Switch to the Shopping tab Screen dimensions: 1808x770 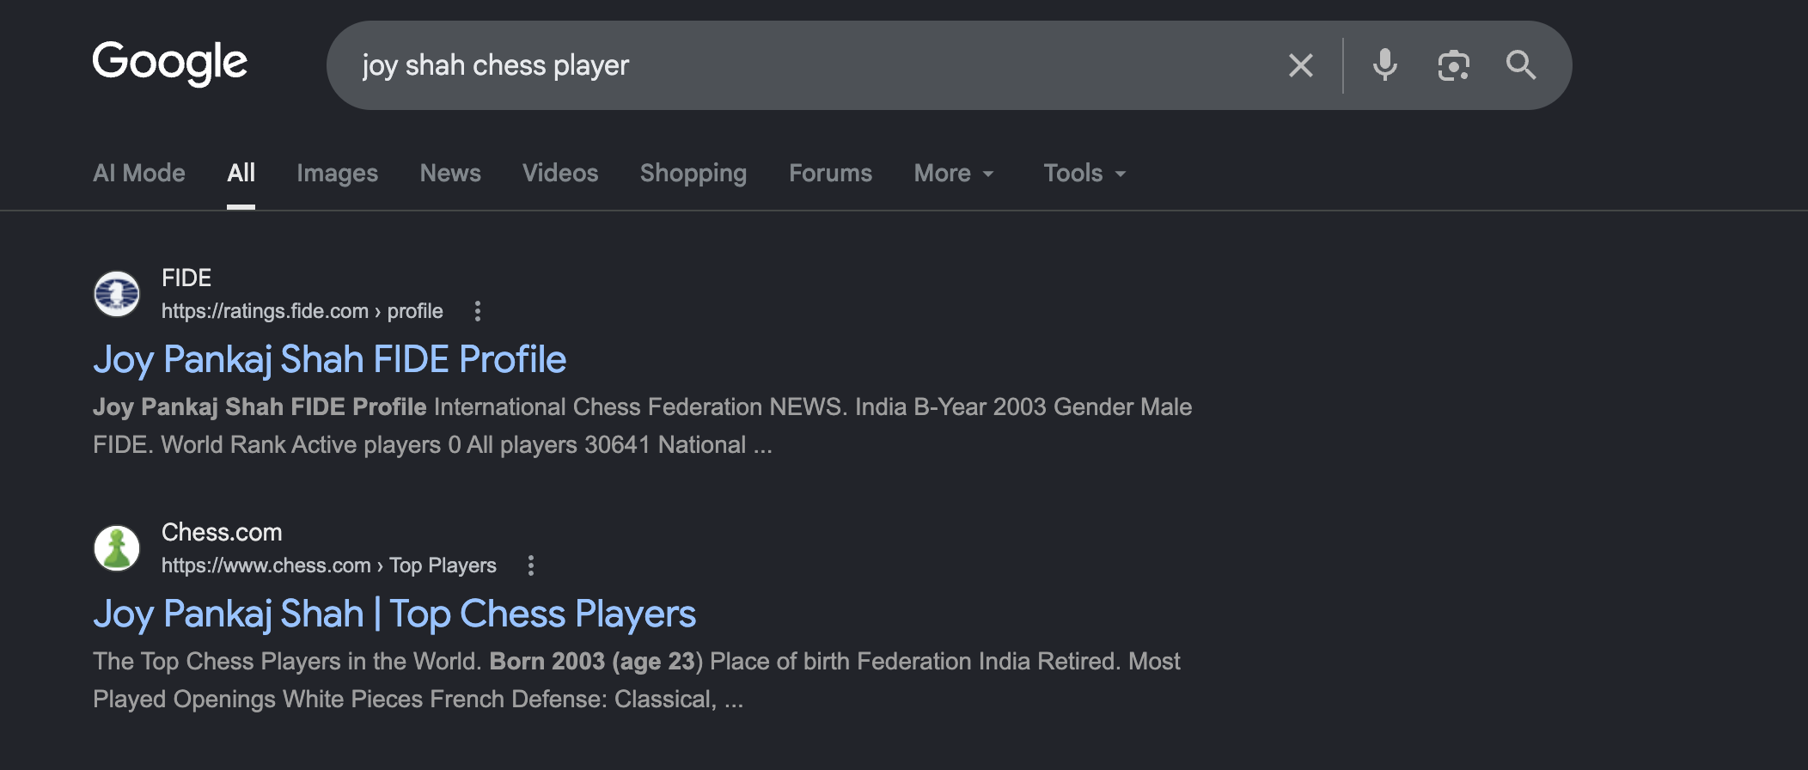pyautogui.click(x=693, y=174)
